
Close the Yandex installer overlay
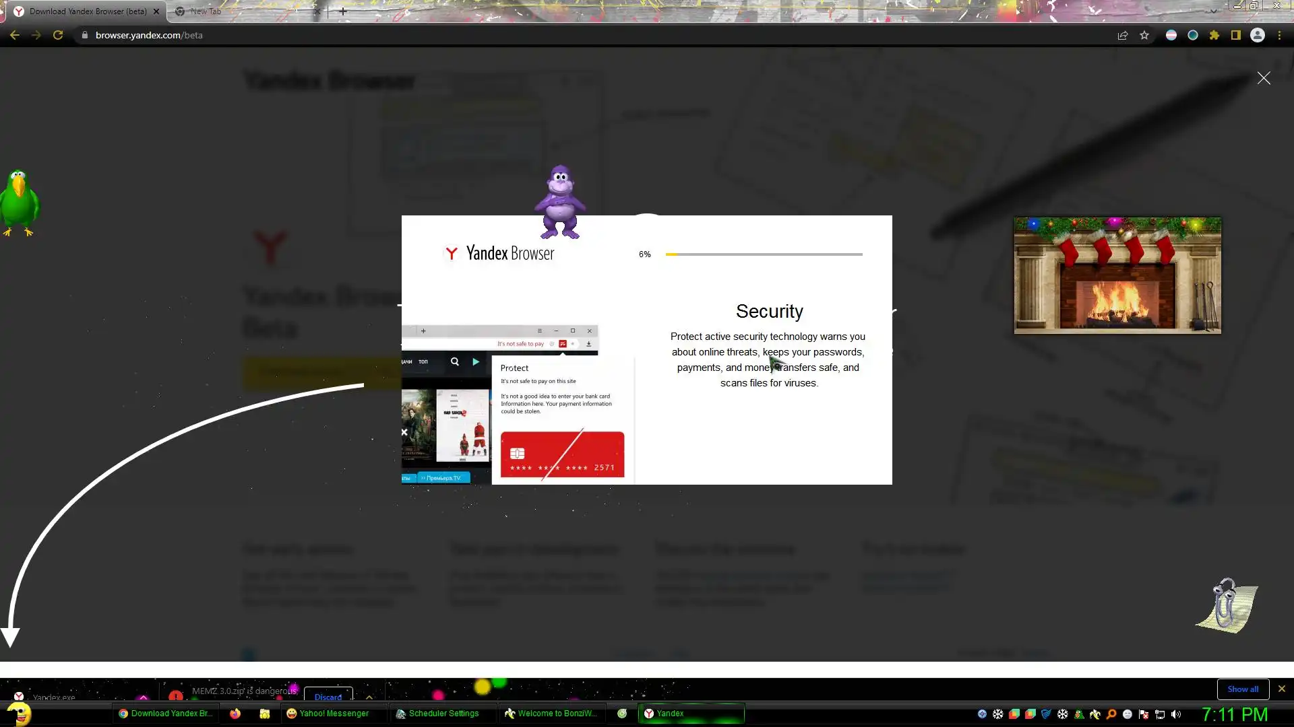(1264, 78)
